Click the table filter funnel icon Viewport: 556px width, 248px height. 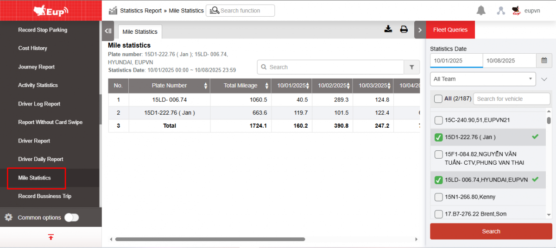(x=411, y=67)
